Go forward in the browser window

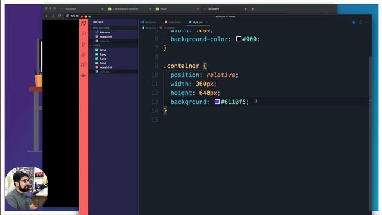click(53, 16)
